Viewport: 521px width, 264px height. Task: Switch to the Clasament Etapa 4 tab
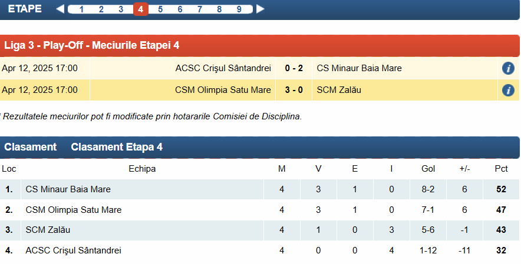(117, 147)
